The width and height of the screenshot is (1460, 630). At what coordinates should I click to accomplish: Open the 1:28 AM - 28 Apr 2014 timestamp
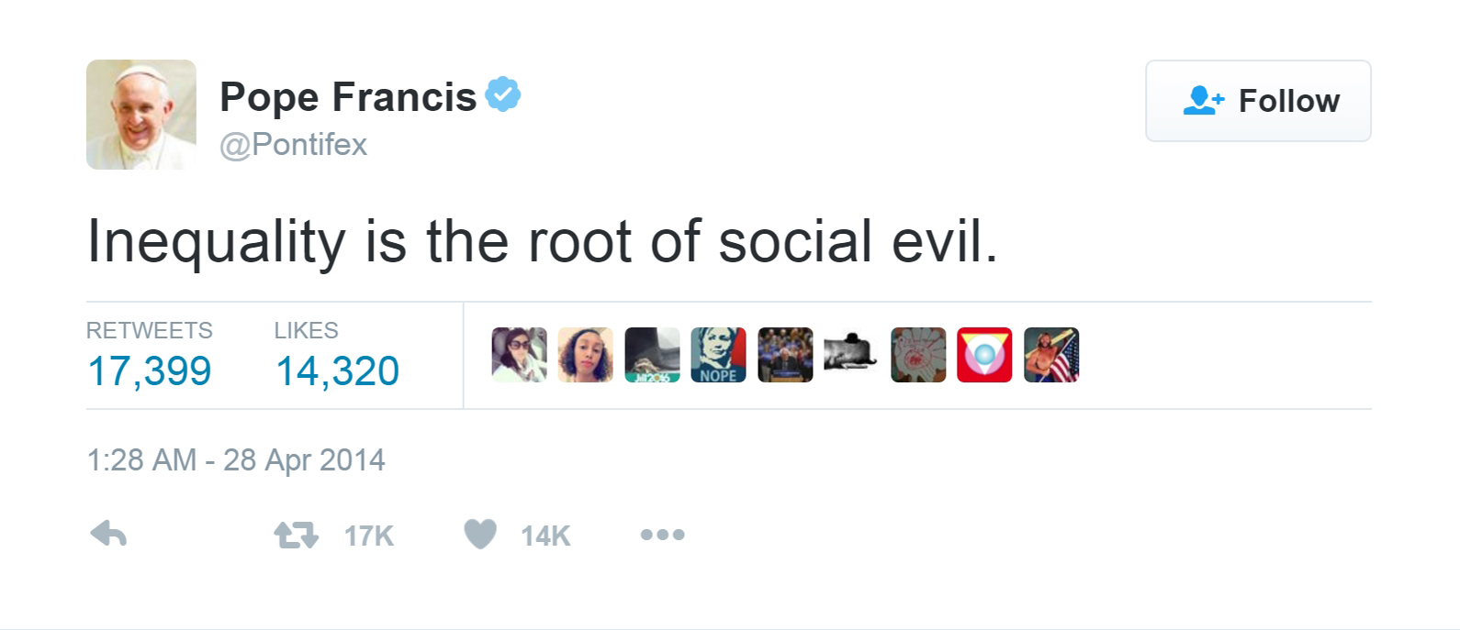236,459
